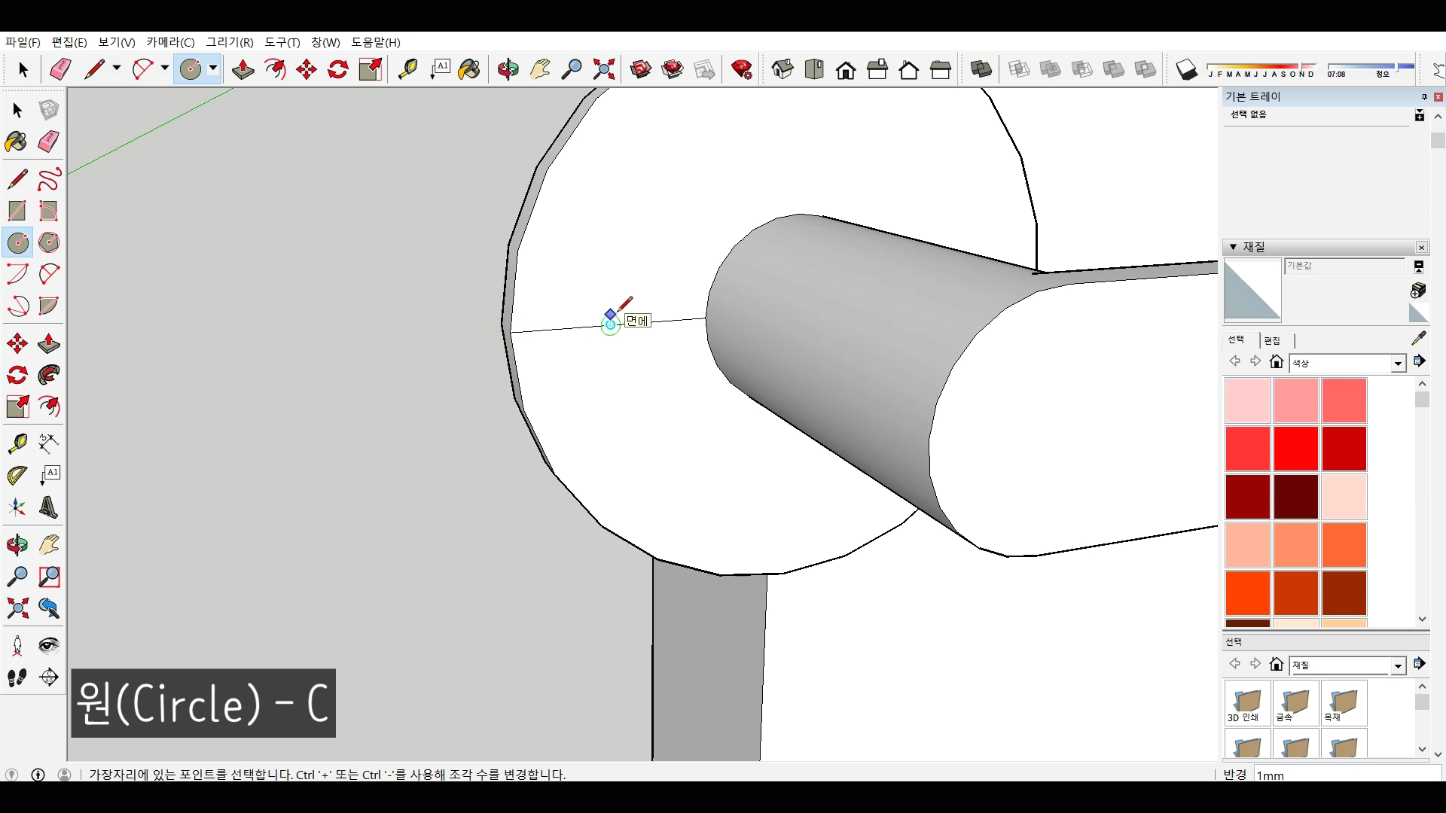
Task: Collapse the 재질 panel section
Action: coord(1233,247)
